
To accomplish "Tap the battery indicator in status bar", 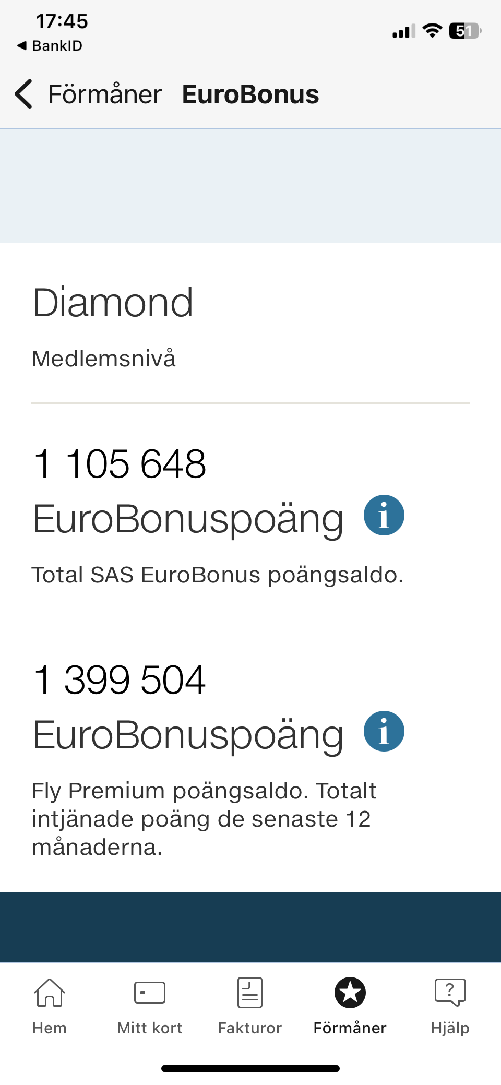I will [464, 31].
